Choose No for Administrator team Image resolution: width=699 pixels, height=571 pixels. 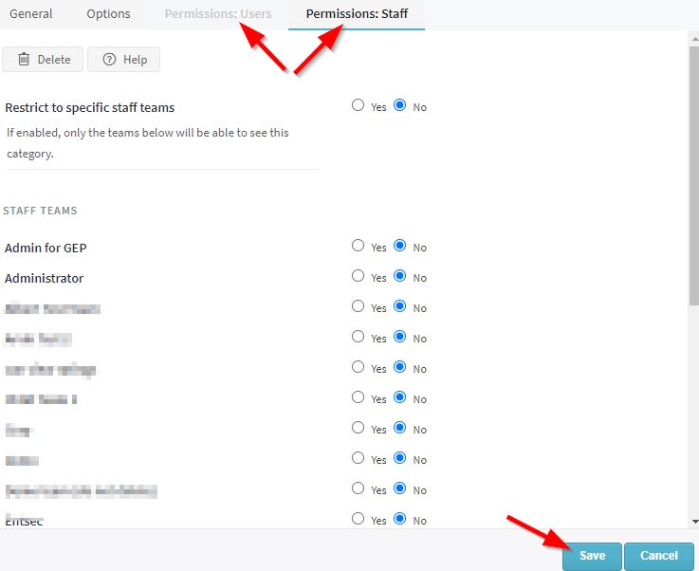point(399,276)
